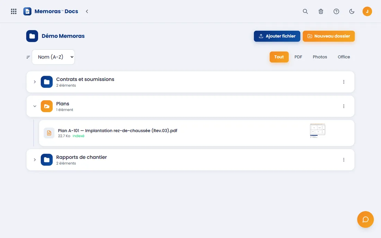Click the Memoras Docs logo icon
The width and height of the screenshot is (381, 238).
pos(27,11)
